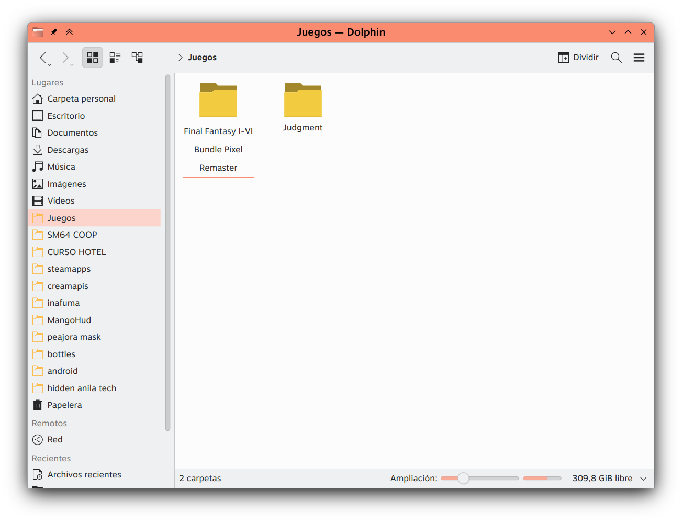Go to CURSO HOTEL folder bookmark
683x522 pixels.
pyautogui.click(x=94, y=252)
